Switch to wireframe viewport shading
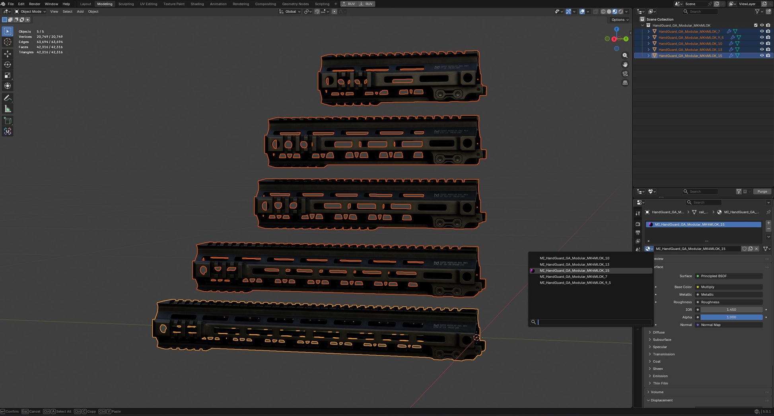The width and height of the screenshot is (774, 416). tap(603, 12)
